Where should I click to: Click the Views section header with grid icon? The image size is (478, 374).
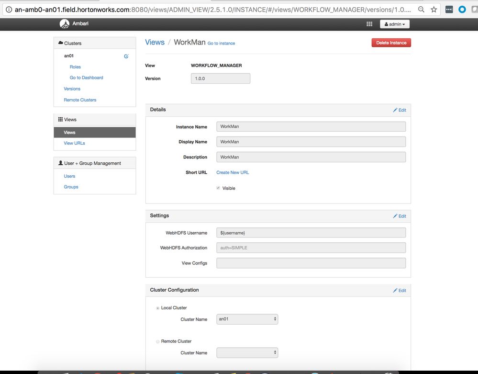click(95, 120)
